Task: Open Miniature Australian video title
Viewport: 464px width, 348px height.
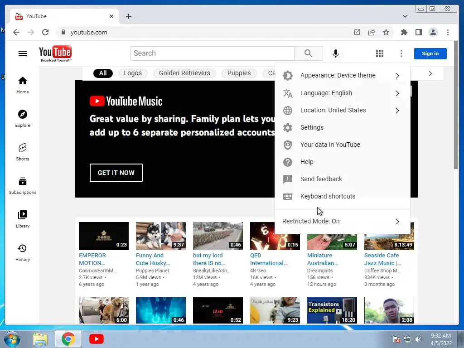Action: (323, 259)
